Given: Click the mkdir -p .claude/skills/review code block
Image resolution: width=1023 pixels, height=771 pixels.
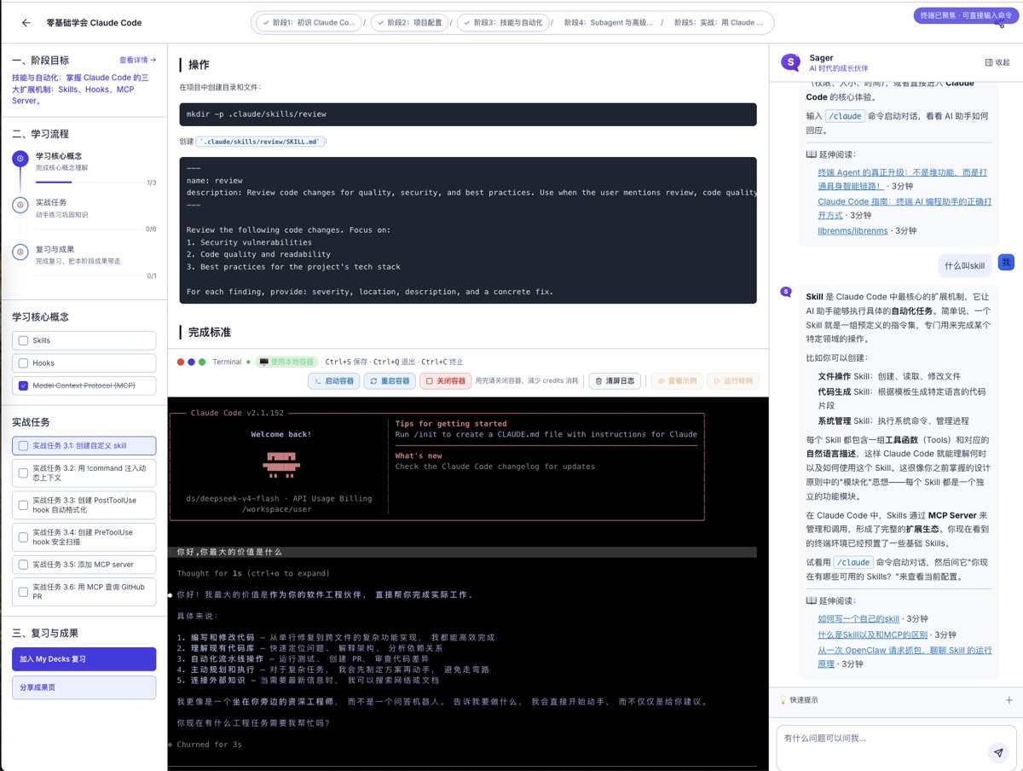Looking at the screenshot, I should tap(468, 114).
